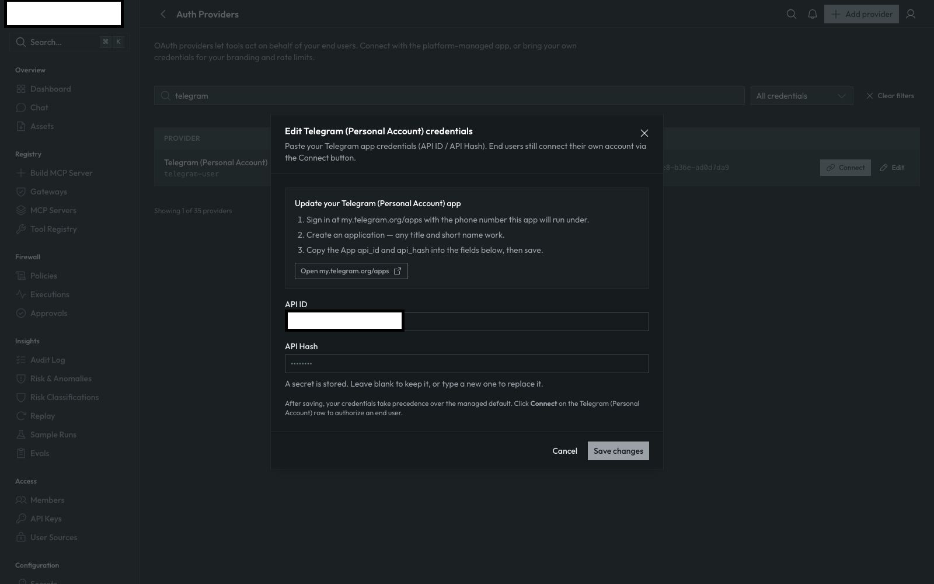Close the Edit Telegram credentials dialog

click(x=644, y=133)
